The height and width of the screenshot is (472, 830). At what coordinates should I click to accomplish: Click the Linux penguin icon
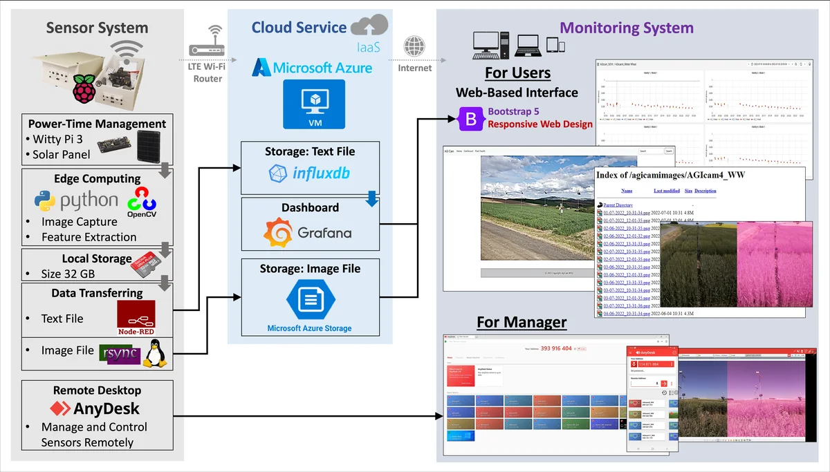pos(157,355)
